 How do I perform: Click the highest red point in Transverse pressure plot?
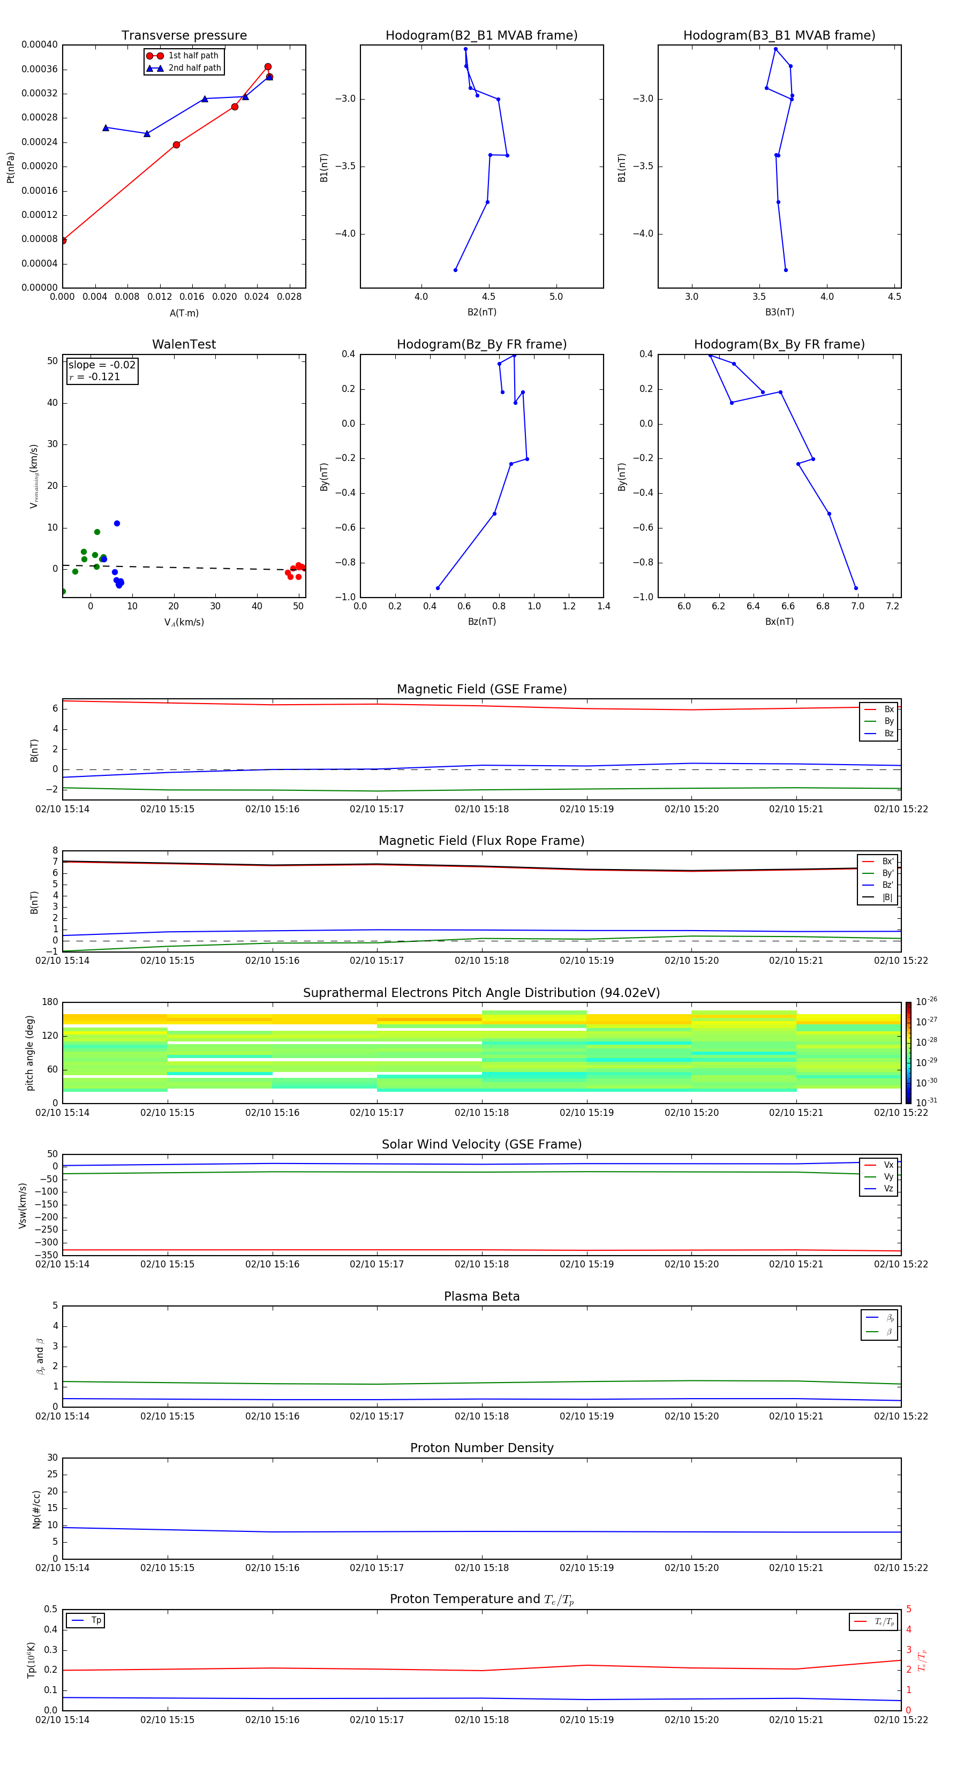click(268, 66)
